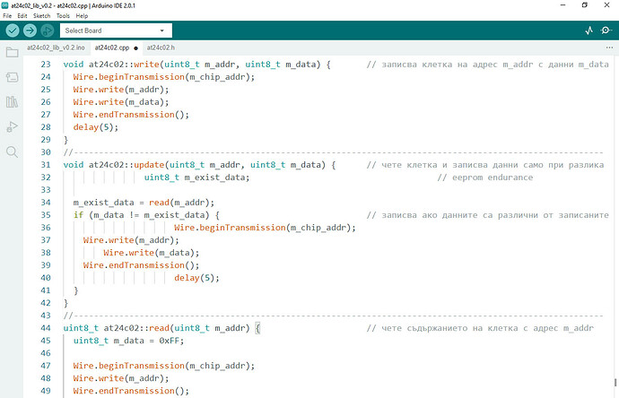Open the Tools menu
Screen dimensions: 619x398
(x=63, y=16)
